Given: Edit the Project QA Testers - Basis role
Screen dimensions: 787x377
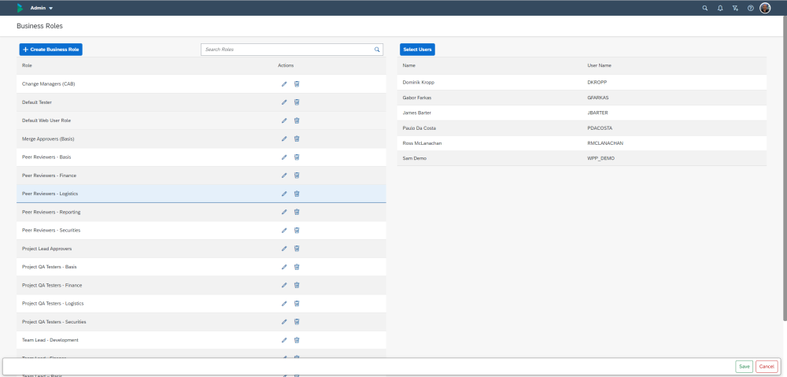Looking at the screenshot, I should click(x=284, y=267).
